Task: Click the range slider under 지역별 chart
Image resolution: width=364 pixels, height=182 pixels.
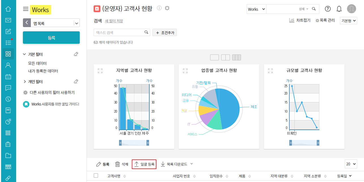Action: click(x=134, y=143)
